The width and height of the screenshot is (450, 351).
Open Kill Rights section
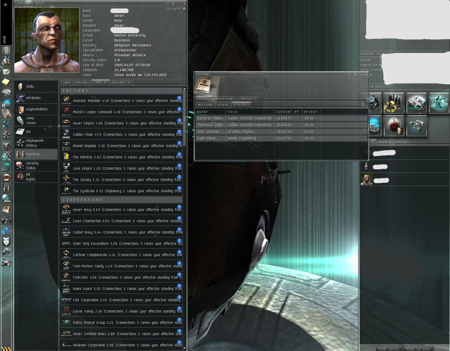[x=36, y=177]
